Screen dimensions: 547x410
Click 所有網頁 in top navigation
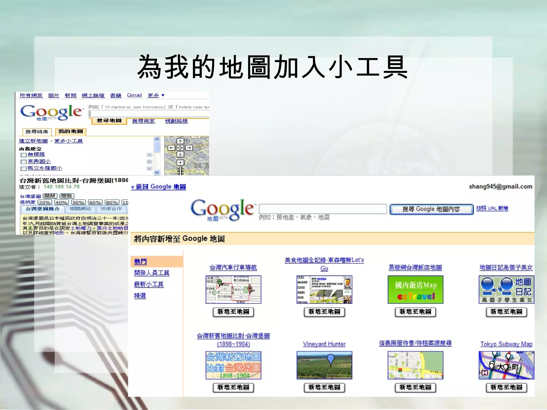click(x=31, y=95)
